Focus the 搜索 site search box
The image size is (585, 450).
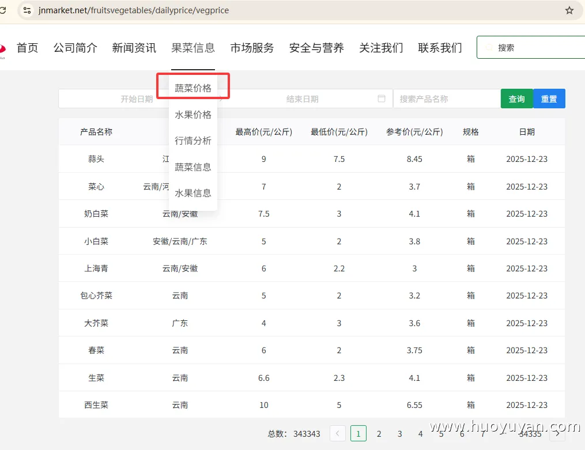click(x=531, y=47)
